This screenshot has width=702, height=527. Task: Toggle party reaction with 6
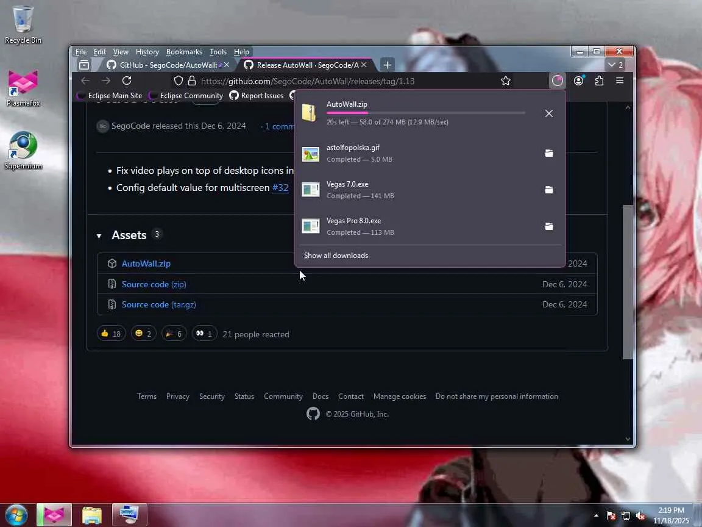(x=174, y=334)
